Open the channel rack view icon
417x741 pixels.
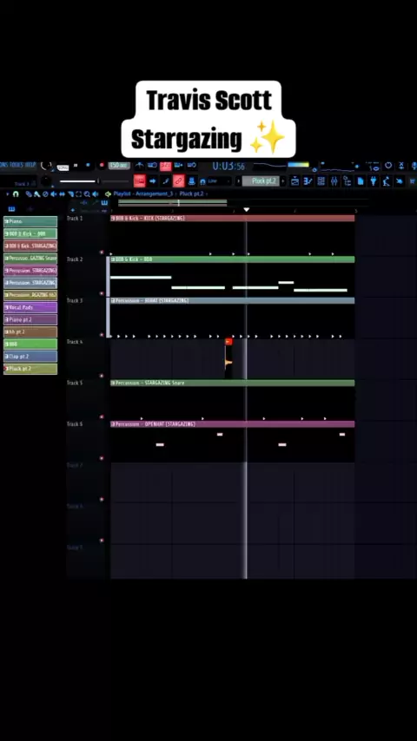[321, 181]
